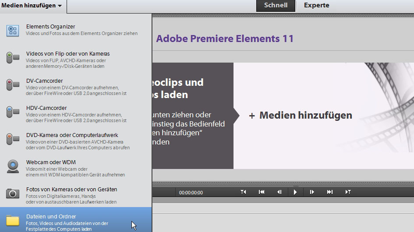
Task: Select Dateien und Ordner entry
Action: 76,220
